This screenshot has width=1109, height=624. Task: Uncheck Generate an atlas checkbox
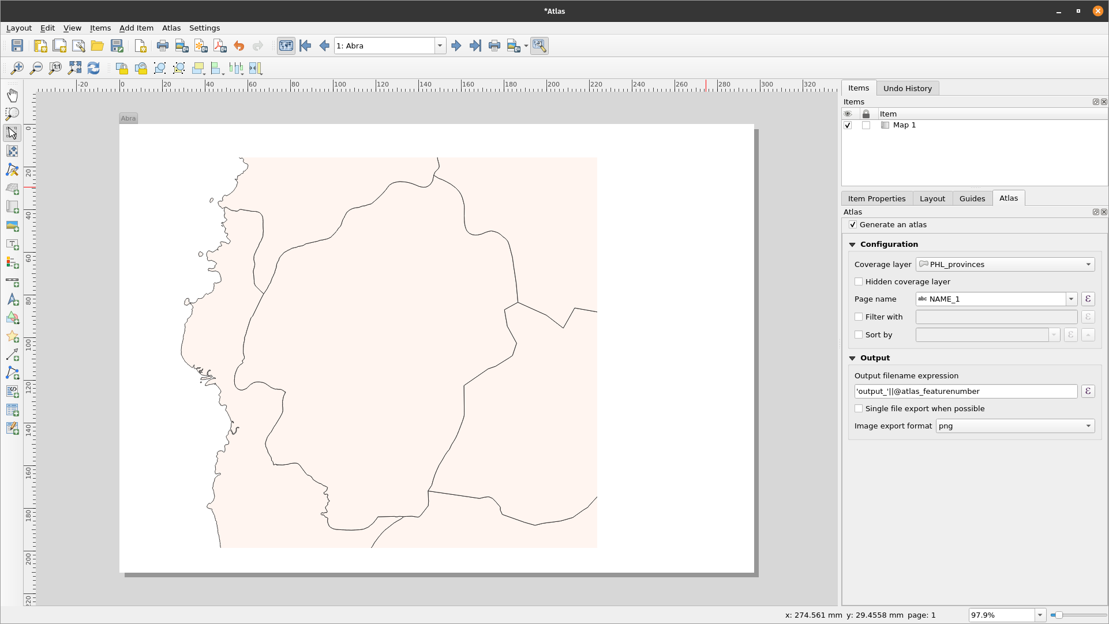pos(853,225)
